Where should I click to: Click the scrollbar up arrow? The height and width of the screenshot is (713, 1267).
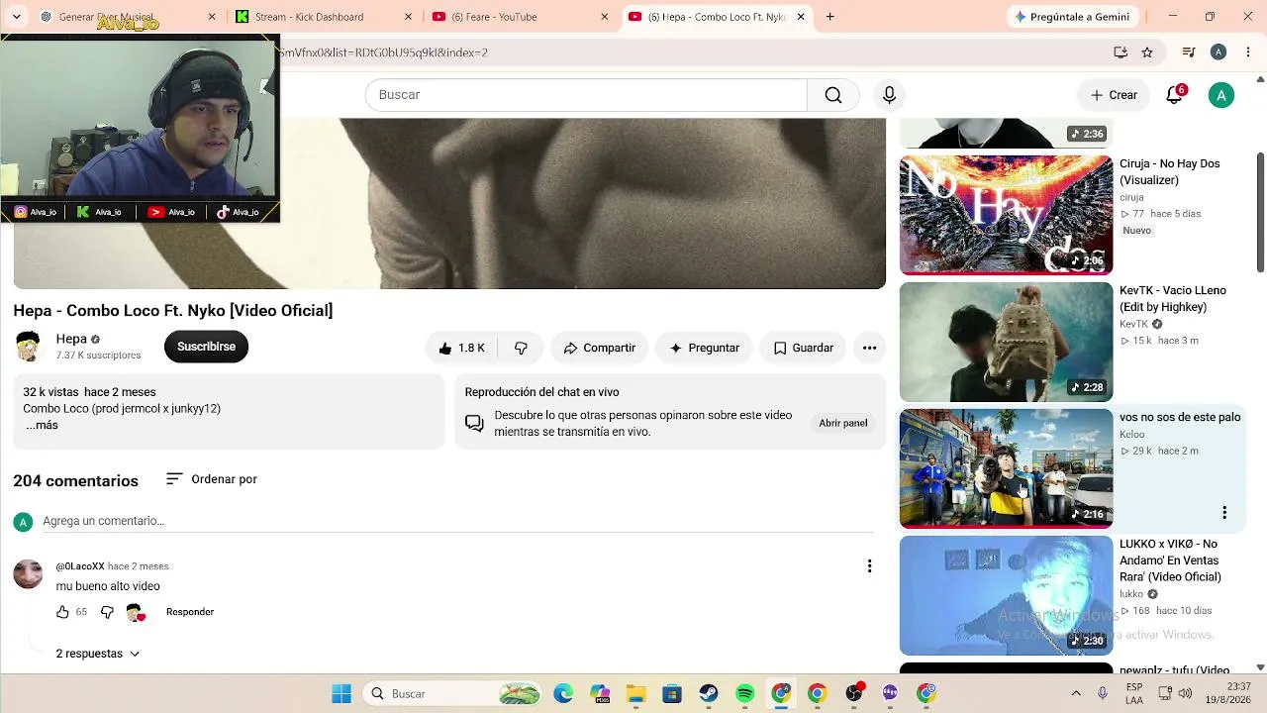pyautogui.click(x=1260, y=79)
